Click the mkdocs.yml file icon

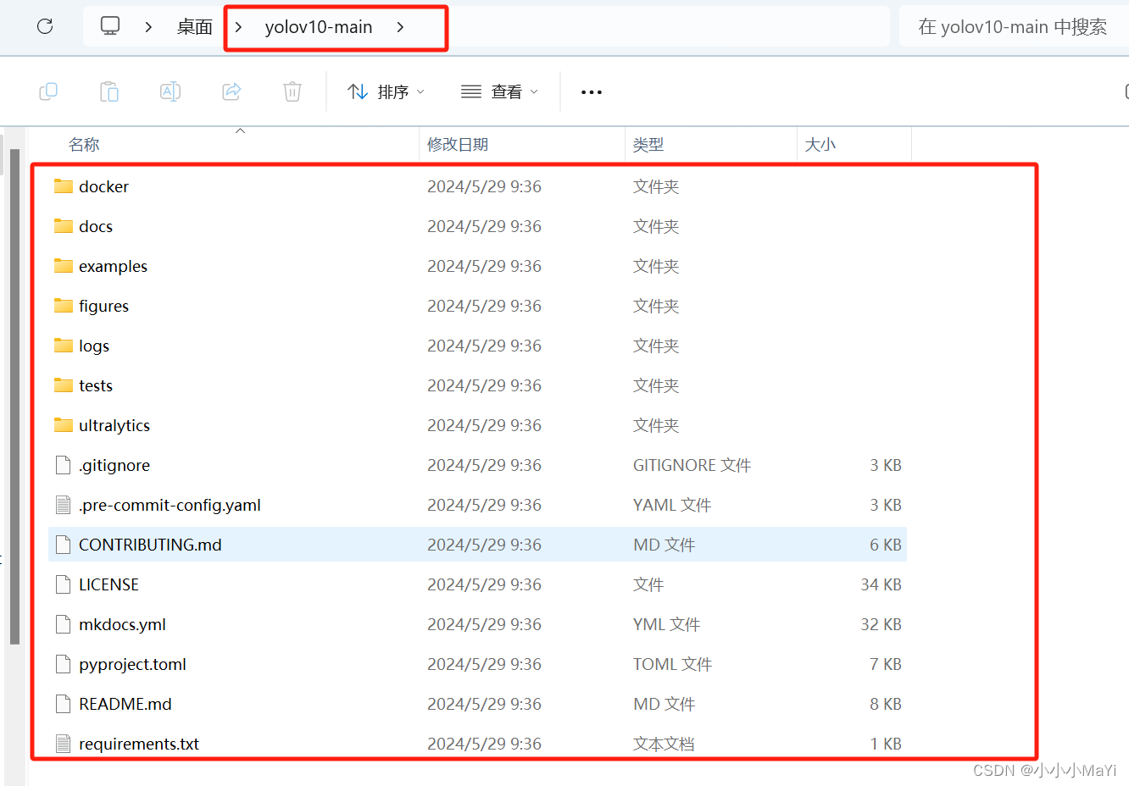point(63,624)
